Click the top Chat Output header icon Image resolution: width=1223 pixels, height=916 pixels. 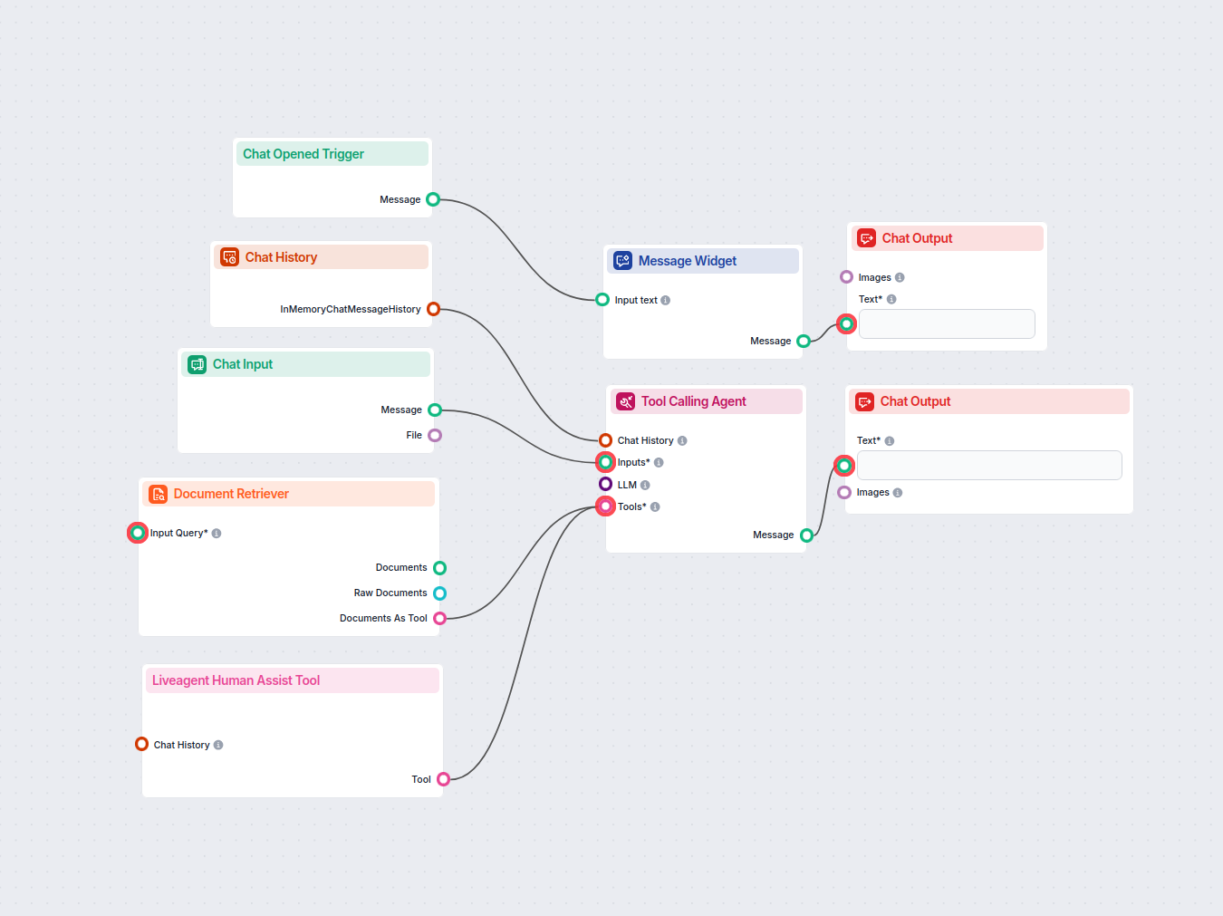click(867, 237)
